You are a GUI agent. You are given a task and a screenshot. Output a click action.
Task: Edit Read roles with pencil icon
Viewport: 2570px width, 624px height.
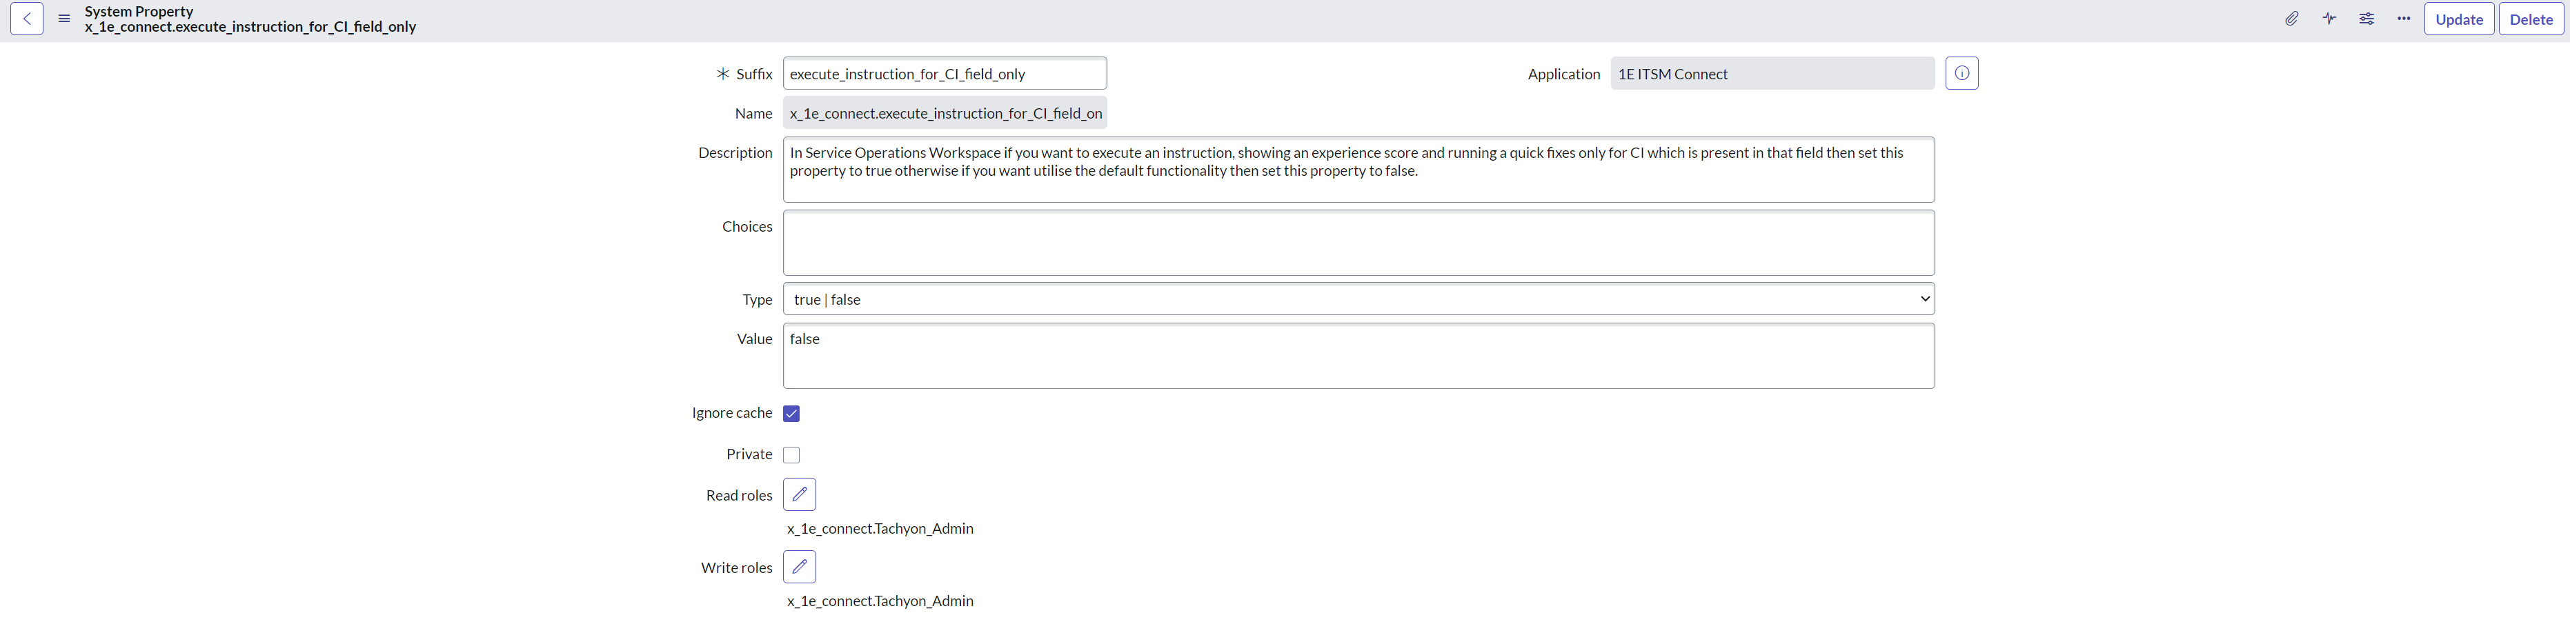tap(799, 494)
